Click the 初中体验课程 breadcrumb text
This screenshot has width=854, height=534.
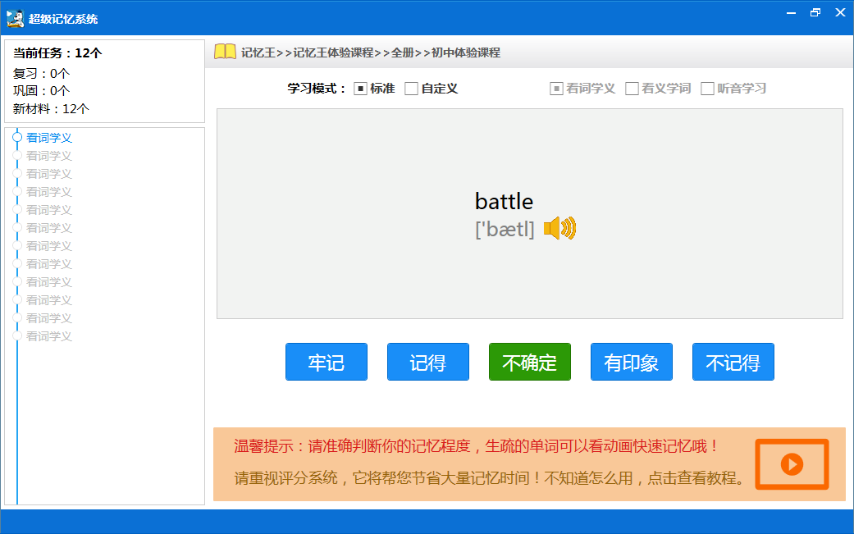[x=465, y=52]
